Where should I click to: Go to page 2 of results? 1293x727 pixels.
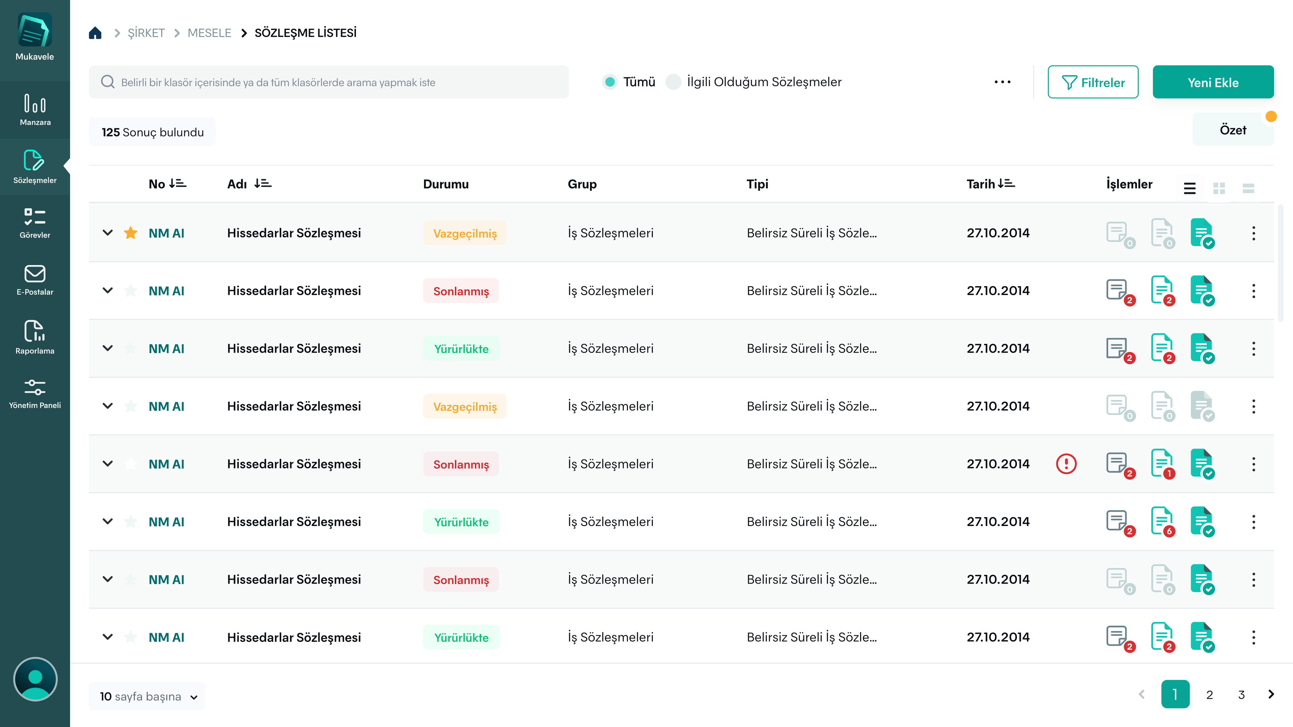pyautogui.click(x=1209, y=694)
